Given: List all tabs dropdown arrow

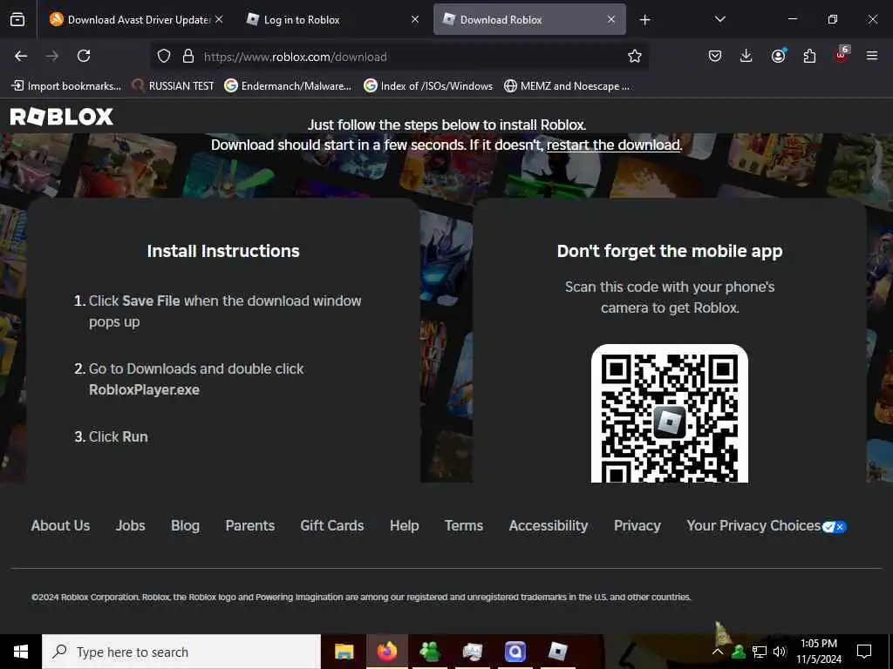Looking at the screenshot, I should [x=719, y=19].
